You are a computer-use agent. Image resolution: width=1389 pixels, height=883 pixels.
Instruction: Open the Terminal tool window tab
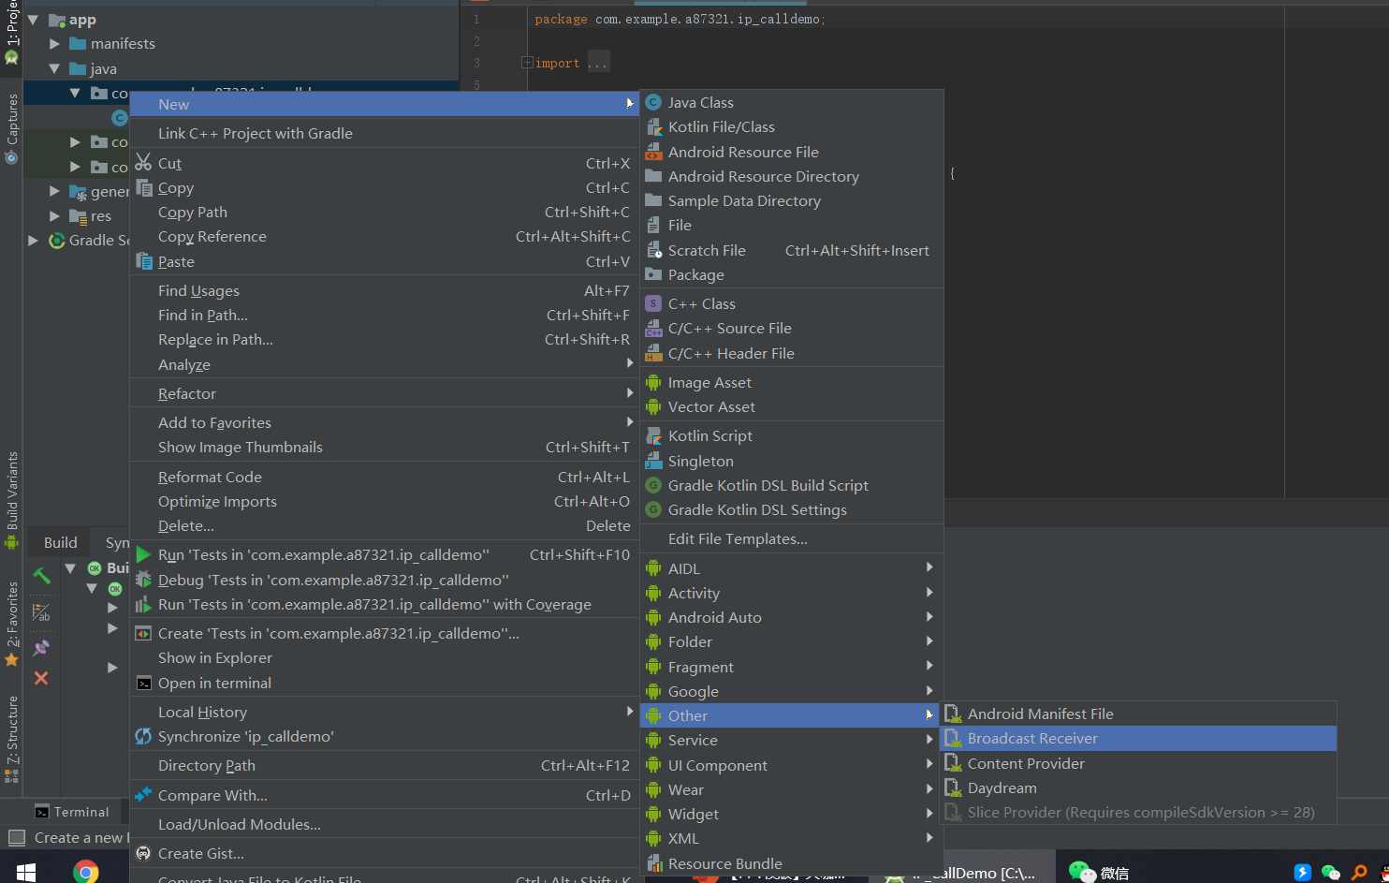[x=72, y=812]
